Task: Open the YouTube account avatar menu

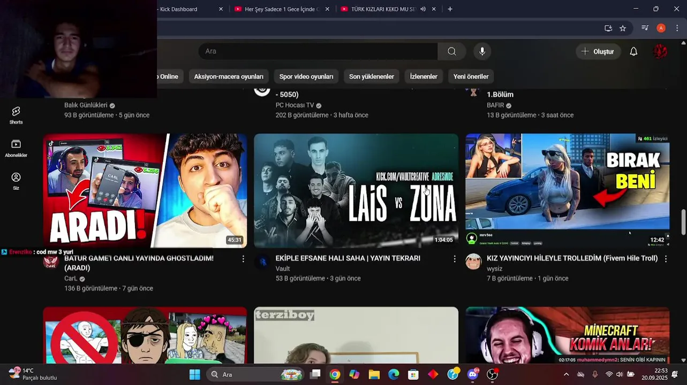Action: coord(660,51)
